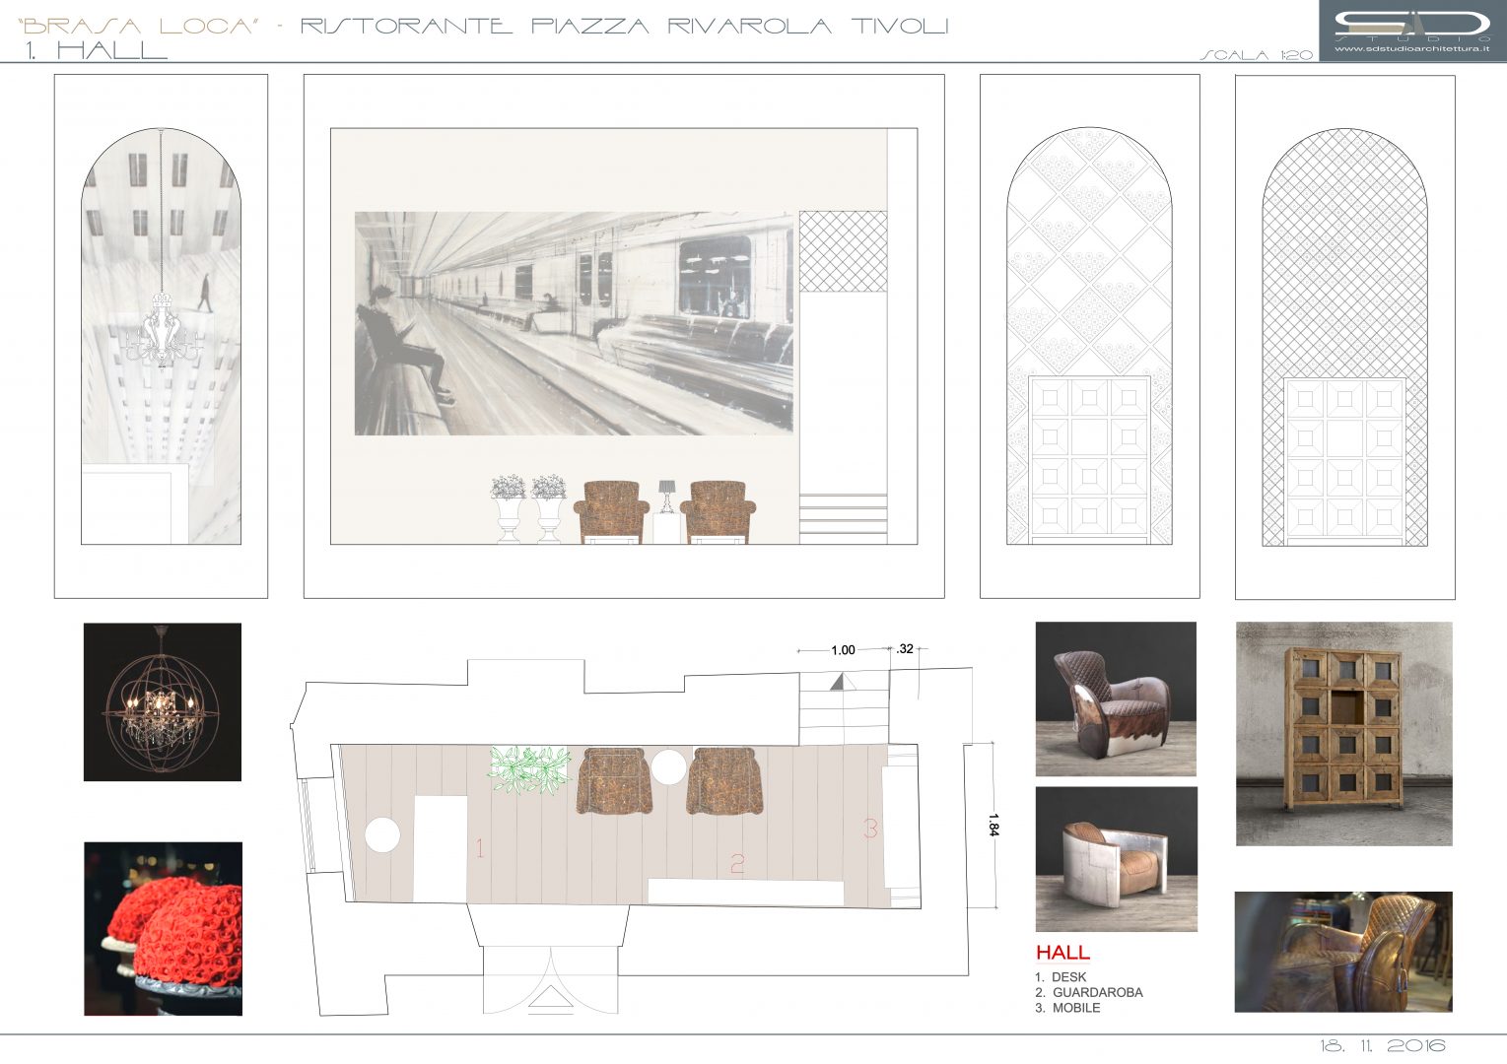Viewport: 1507px width, 1064px height.
Task: Select the lattice panel beside the train mural
Action: 843,251
